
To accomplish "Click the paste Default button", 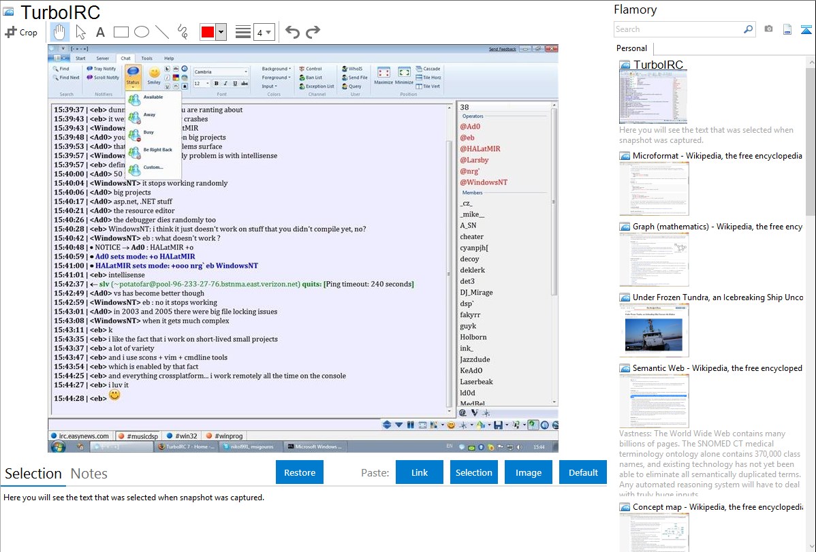I will pos(583,472).
